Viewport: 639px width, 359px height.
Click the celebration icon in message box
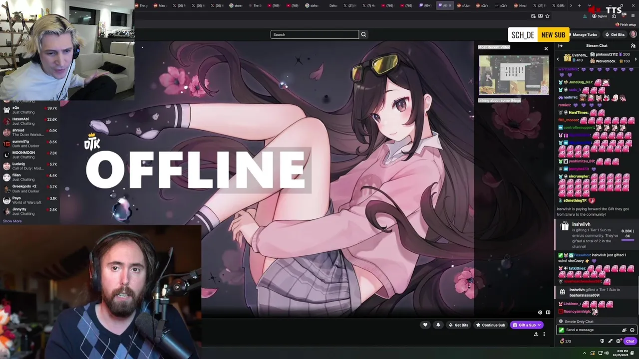pyautogui.click(x=624, y=330)
